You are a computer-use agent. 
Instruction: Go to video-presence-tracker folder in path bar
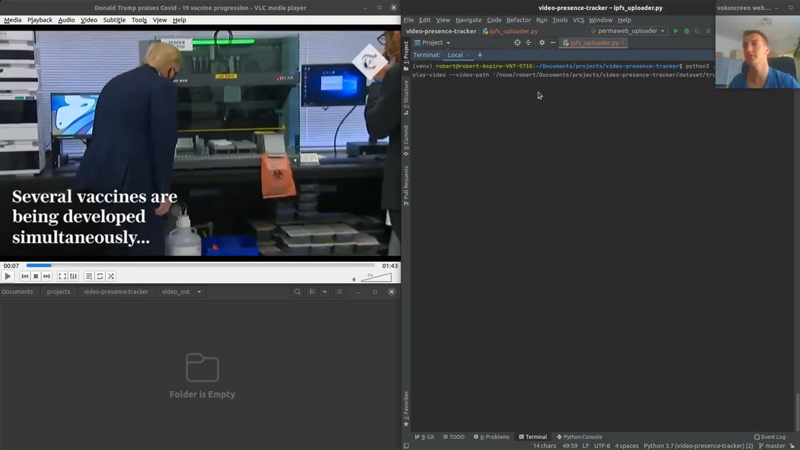[116, 292]
